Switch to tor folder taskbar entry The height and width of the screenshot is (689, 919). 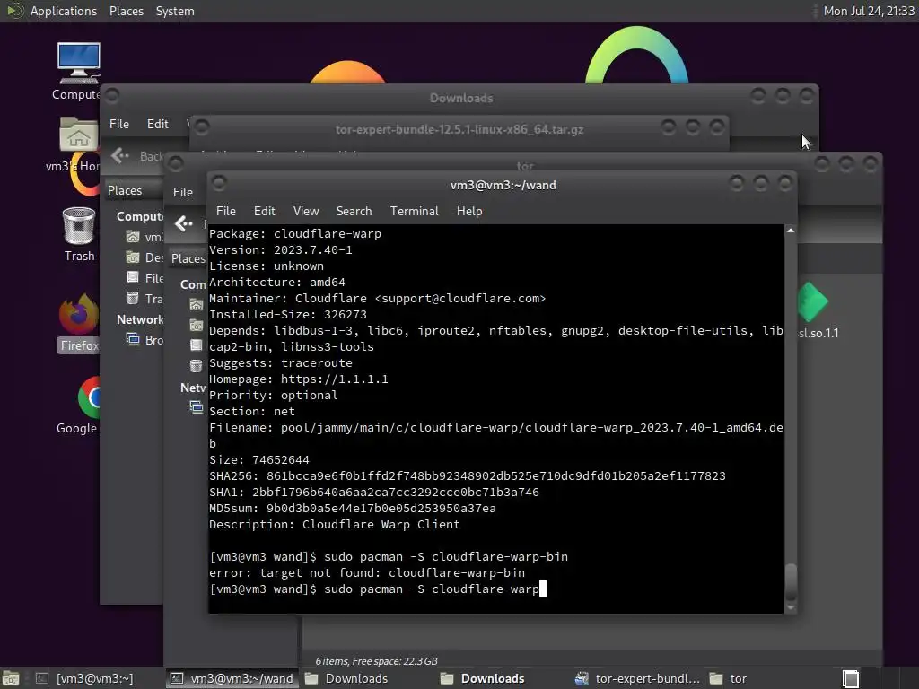[x=728, y=678]
